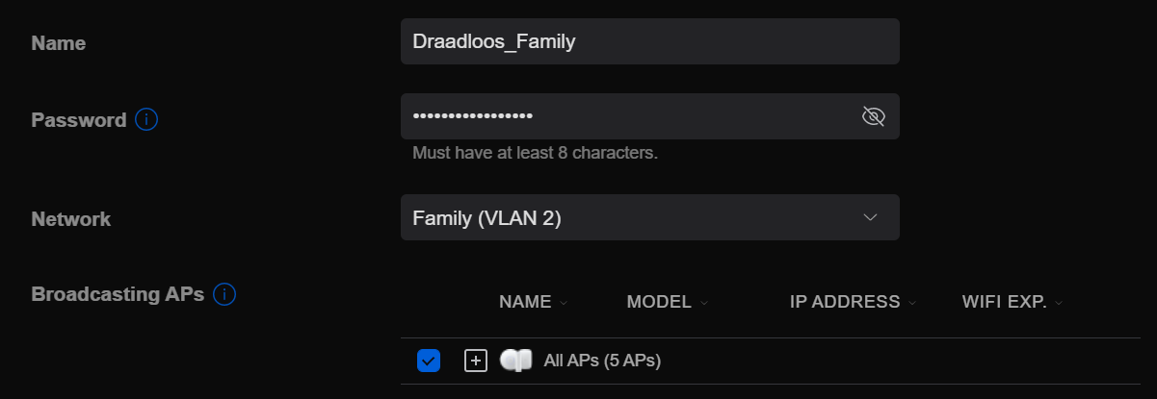Click the password minimum length hint text
This screenshot has height=399, width=1157.
535,153
